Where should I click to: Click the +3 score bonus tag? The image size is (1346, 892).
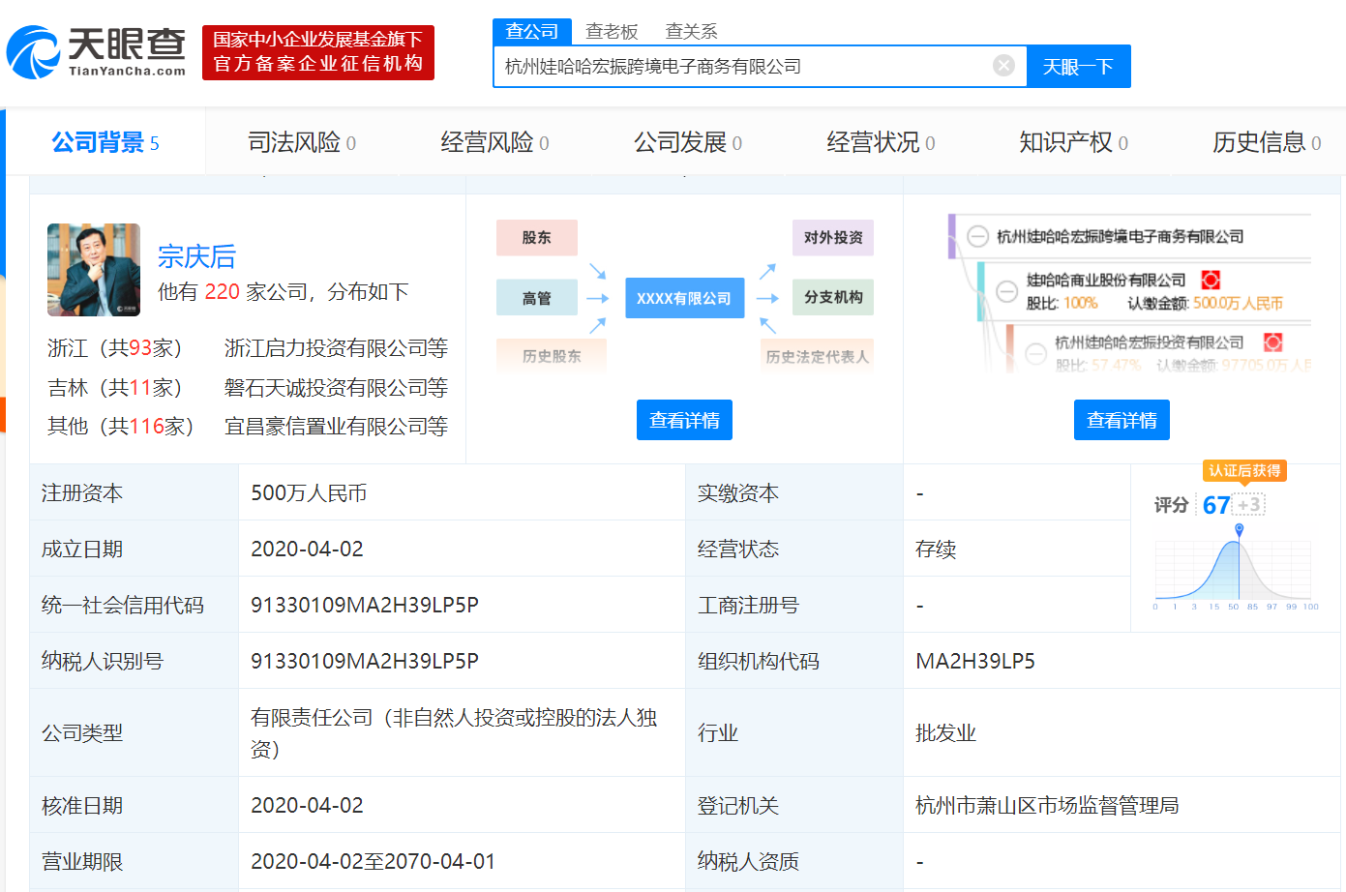pos(1249,505)
